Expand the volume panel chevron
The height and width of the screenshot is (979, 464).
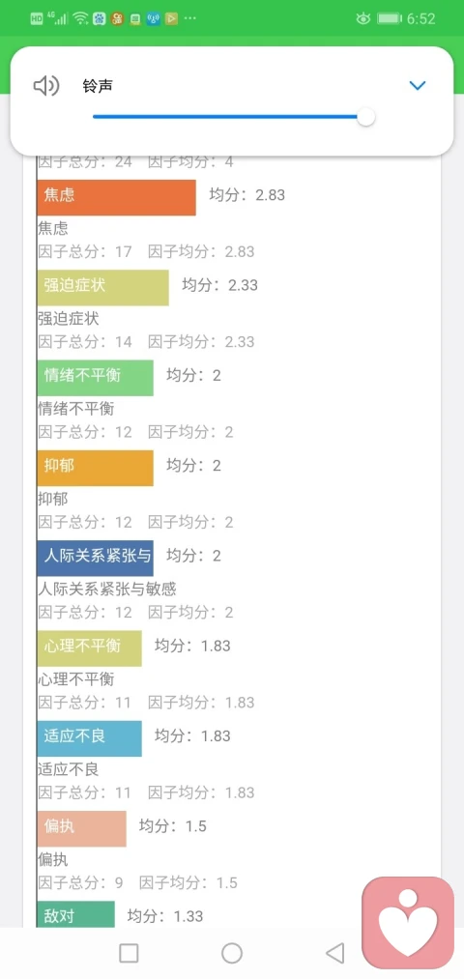tap(418, 86)
